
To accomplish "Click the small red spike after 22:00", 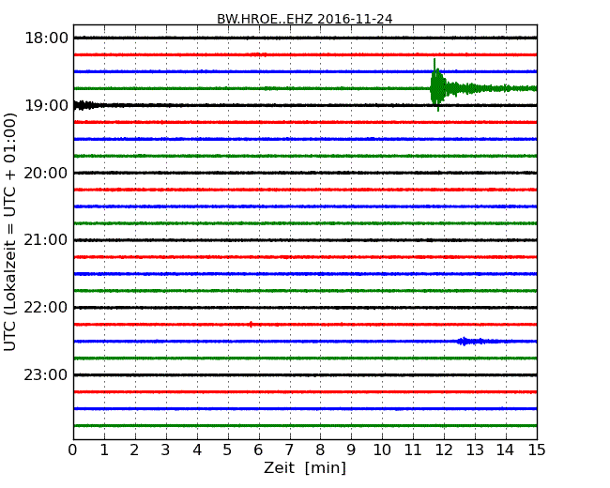I will [x=251, y=324].
